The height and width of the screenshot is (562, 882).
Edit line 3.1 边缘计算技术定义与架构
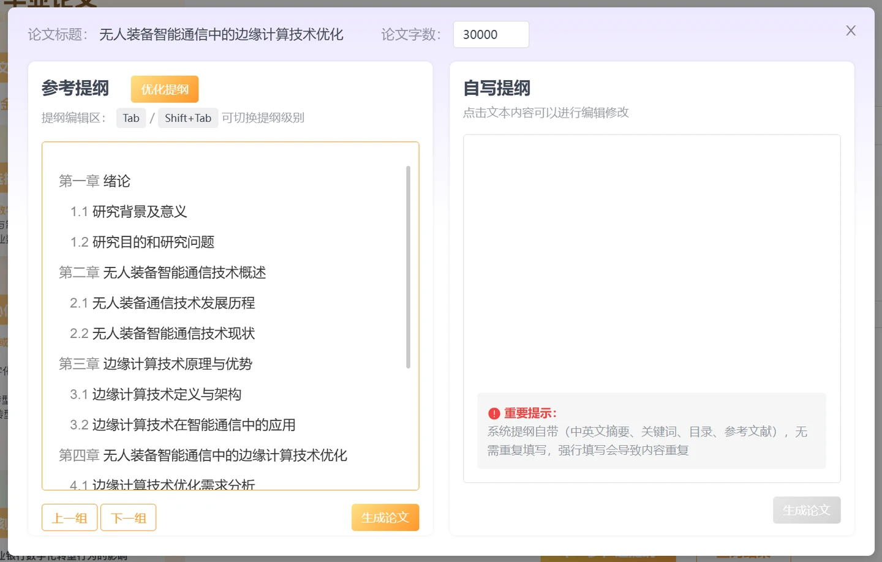point(156,395)
